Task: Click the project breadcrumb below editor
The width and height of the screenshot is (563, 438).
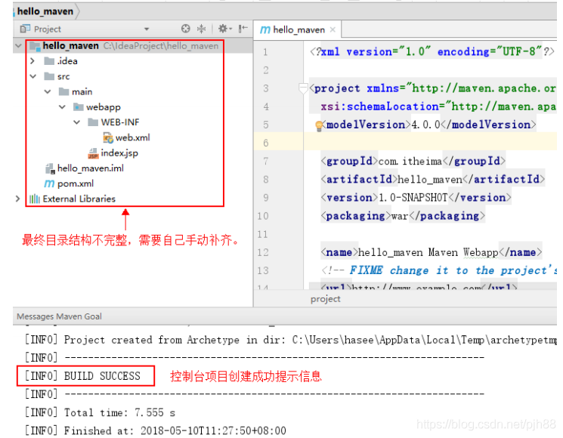Action: click(x=325, y=299)
